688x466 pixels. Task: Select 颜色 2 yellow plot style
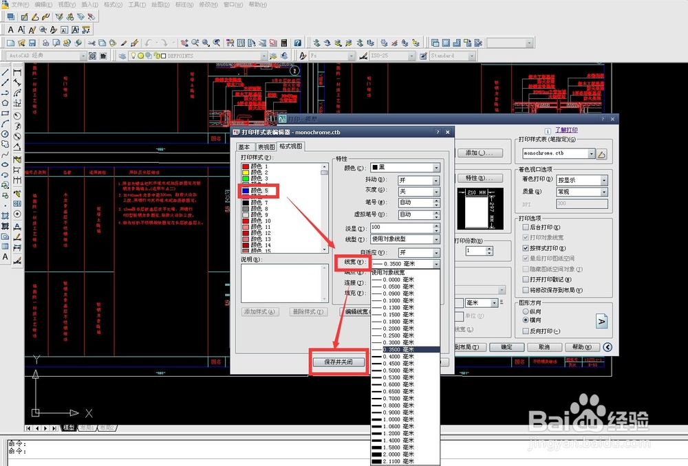tap(259, 173)
